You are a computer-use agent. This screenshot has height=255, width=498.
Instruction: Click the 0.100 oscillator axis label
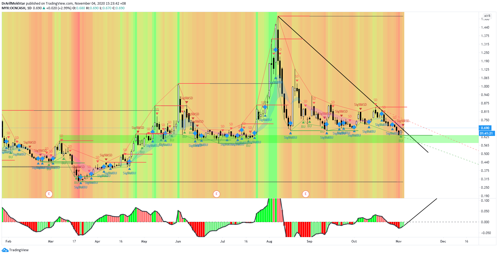point(485,201)
